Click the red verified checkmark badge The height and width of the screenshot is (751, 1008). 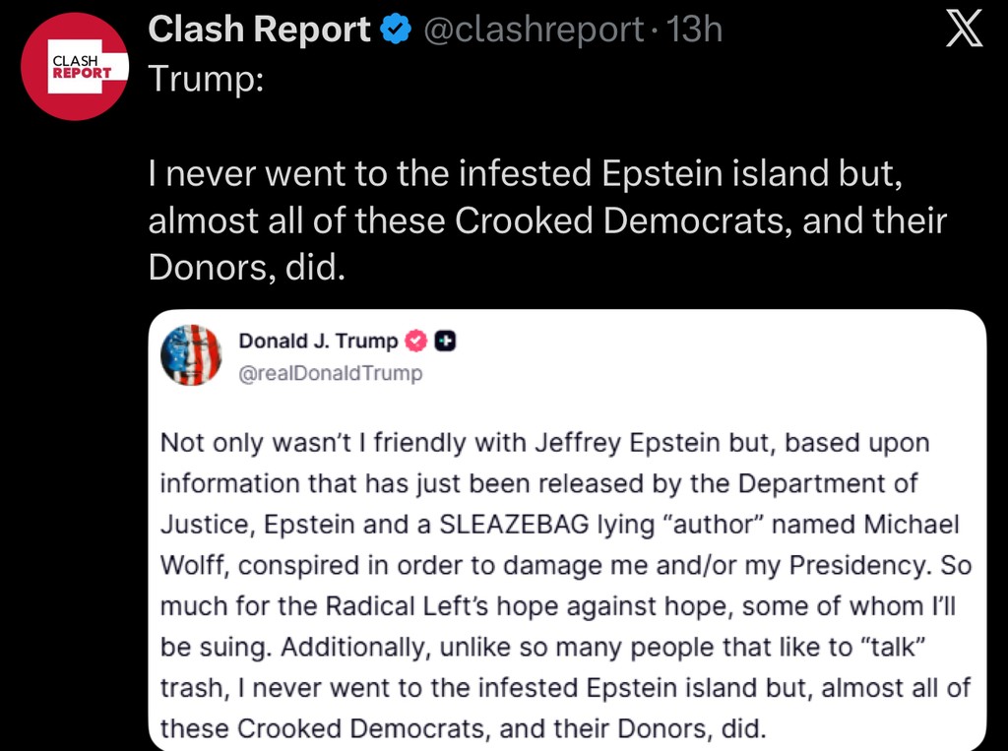coord(417,342)
